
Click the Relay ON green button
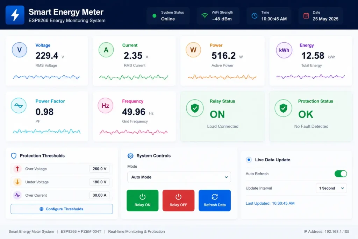(x=143, y=201)
